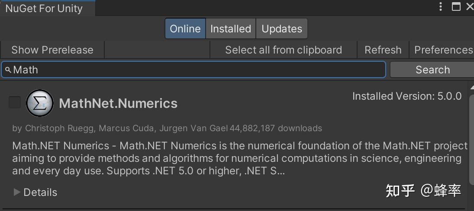
Task: Open NuGet Preferences
Action: click(x=443, y=50)
